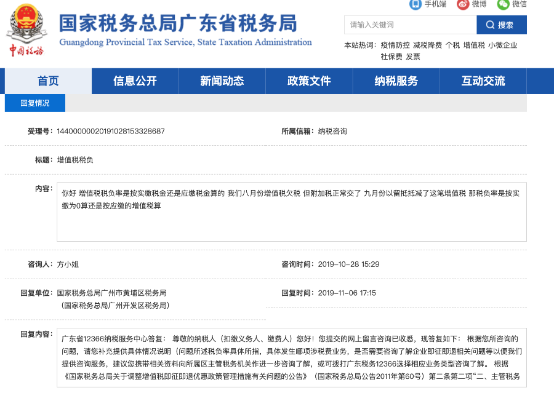Click the 回复单位 label

[36, 293]
